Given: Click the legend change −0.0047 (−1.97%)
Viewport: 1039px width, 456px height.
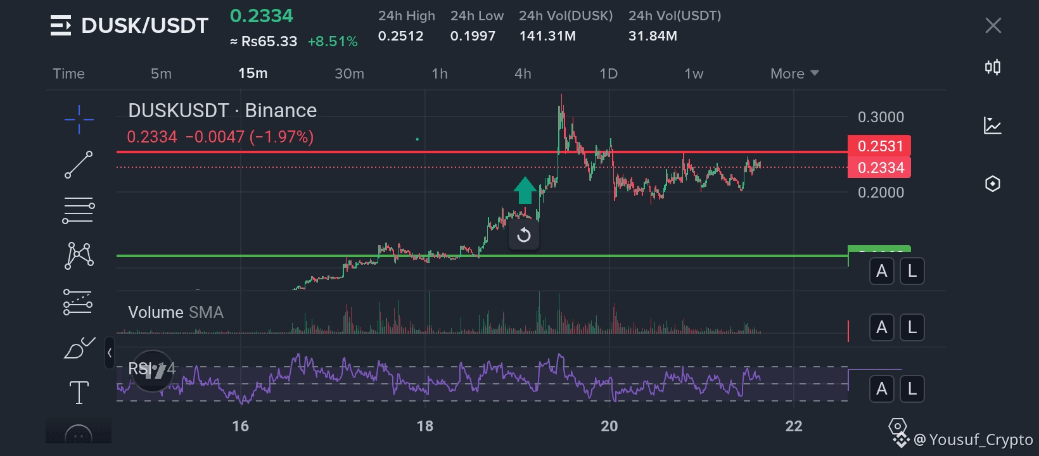Looking at the screenshot, I should coord(250,137).
